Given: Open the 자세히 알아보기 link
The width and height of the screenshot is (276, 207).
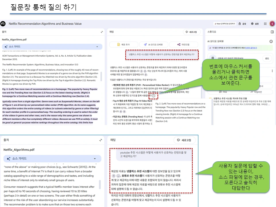Looking at the screenshot, I should click(x=251, y=48).
